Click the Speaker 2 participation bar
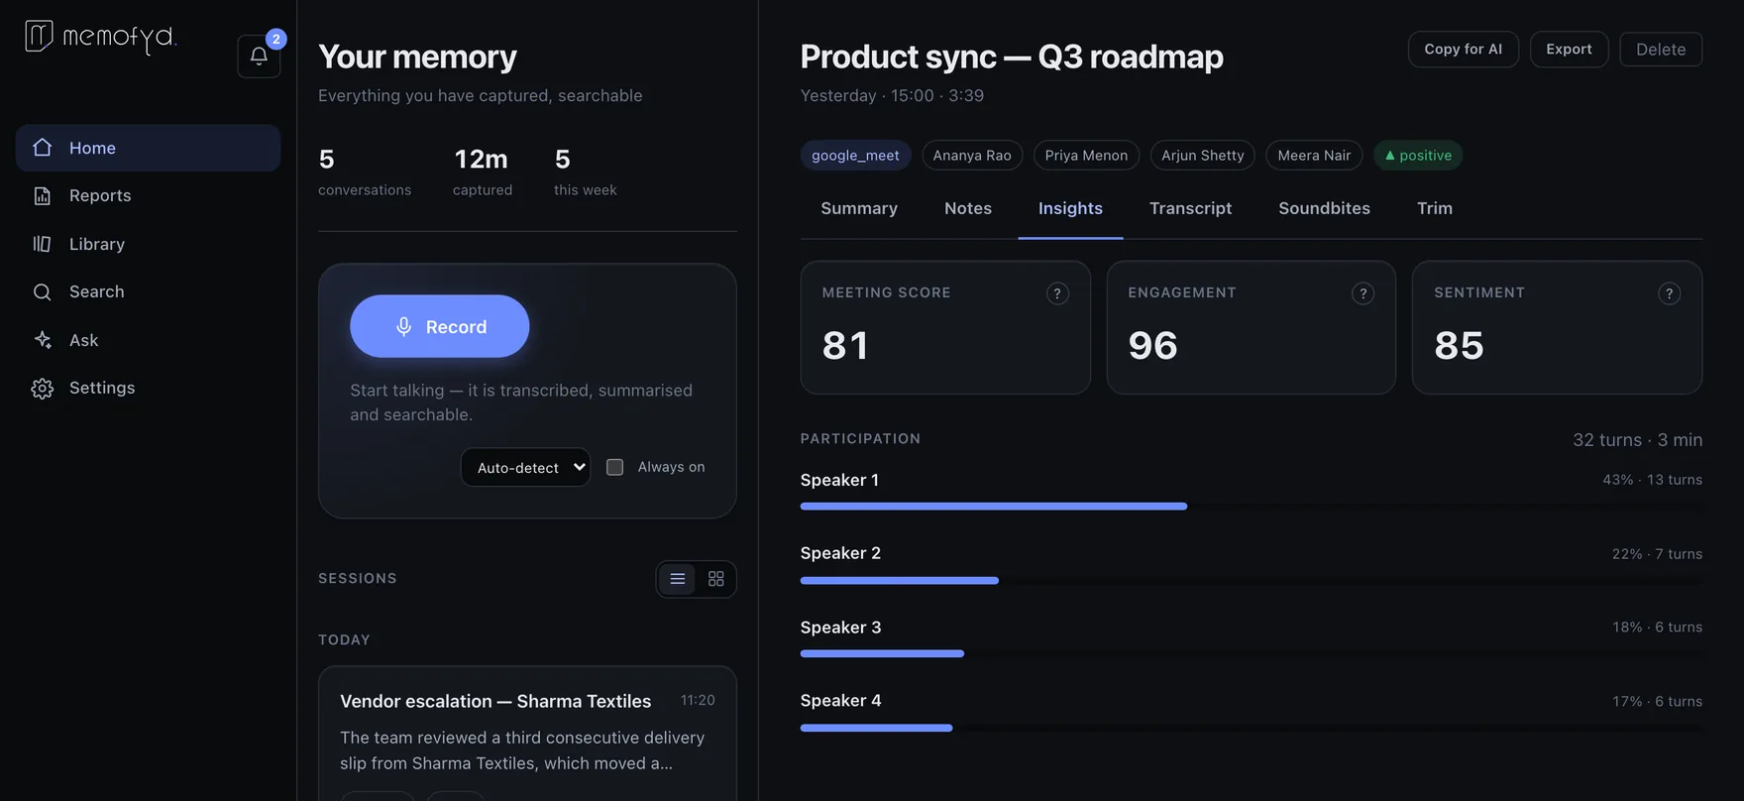 pos(1252,581)
